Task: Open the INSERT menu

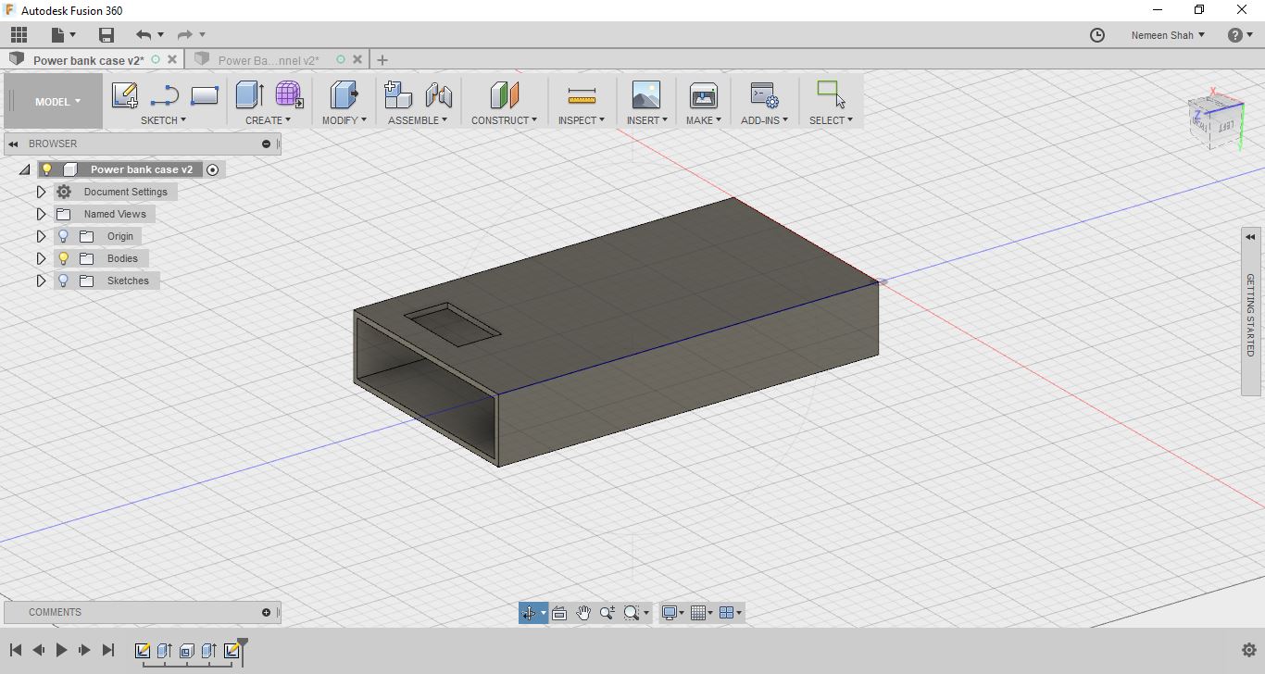Action: pos(646,120)
